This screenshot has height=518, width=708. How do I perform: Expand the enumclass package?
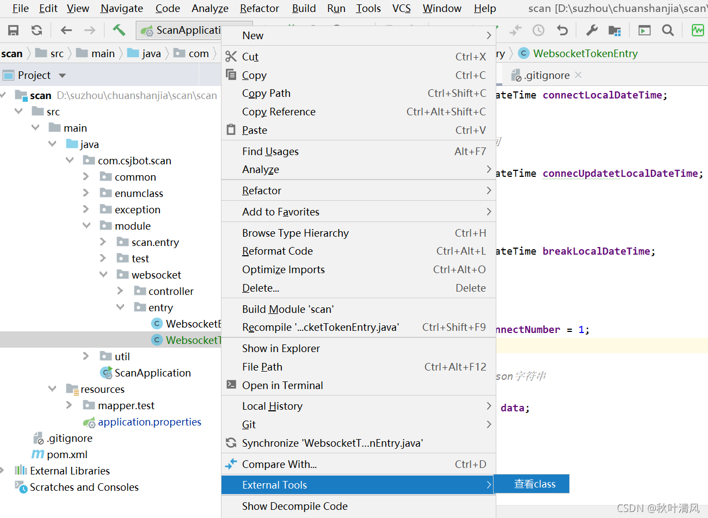click(x=86, y=193)
